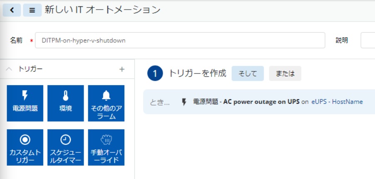
Task: Select the または condition button
Action: tap(285, 74)
